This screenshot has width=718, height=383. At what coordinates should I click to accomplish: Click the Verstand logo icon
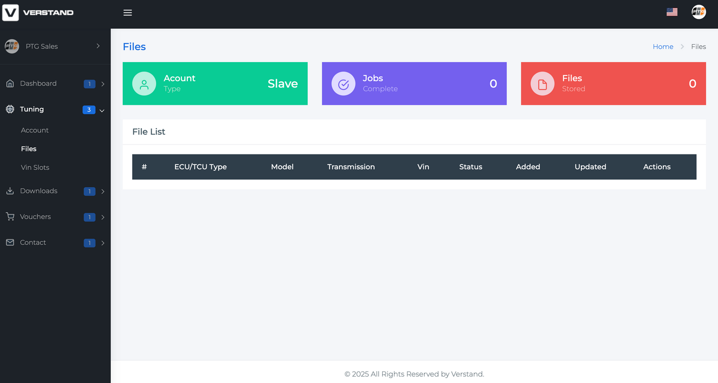(x=10, y=12)
